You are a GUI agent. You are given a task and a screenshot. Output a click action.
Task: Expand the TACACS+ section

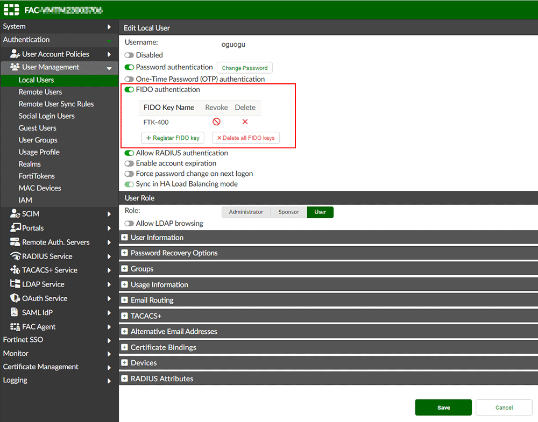125,316
